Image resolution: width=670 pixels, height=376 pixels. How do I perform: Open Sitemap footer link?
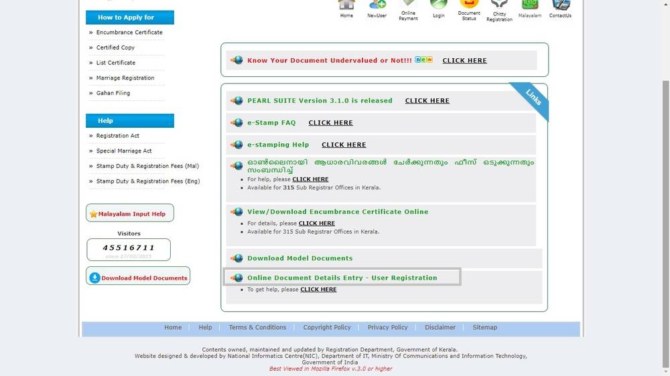pos(484,327)
